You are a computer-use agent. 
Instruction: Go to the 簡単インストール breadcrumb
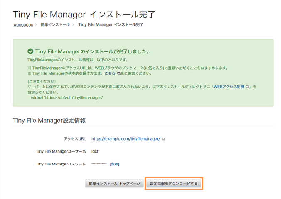(x=55, y=25)
